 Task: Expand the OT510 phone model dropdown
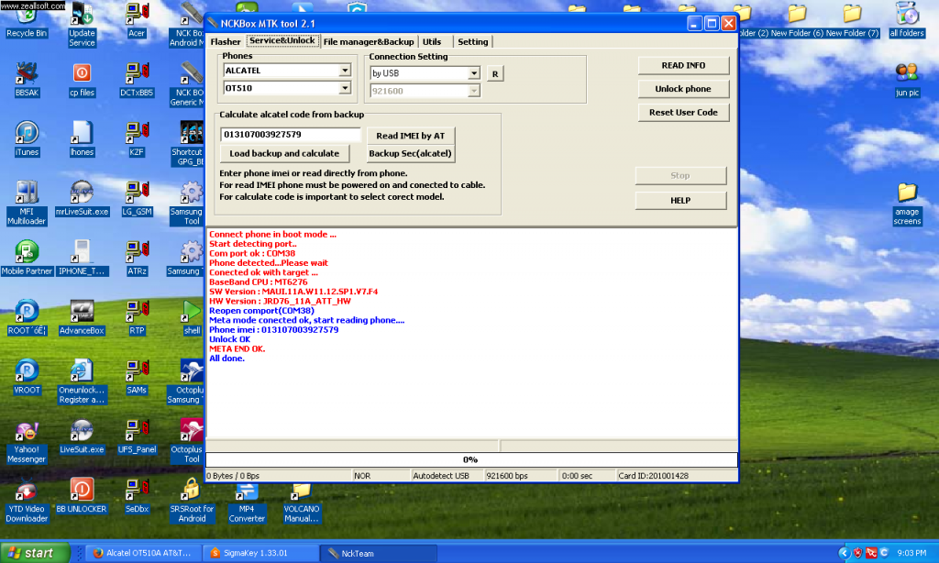click(x=345, y=88)
